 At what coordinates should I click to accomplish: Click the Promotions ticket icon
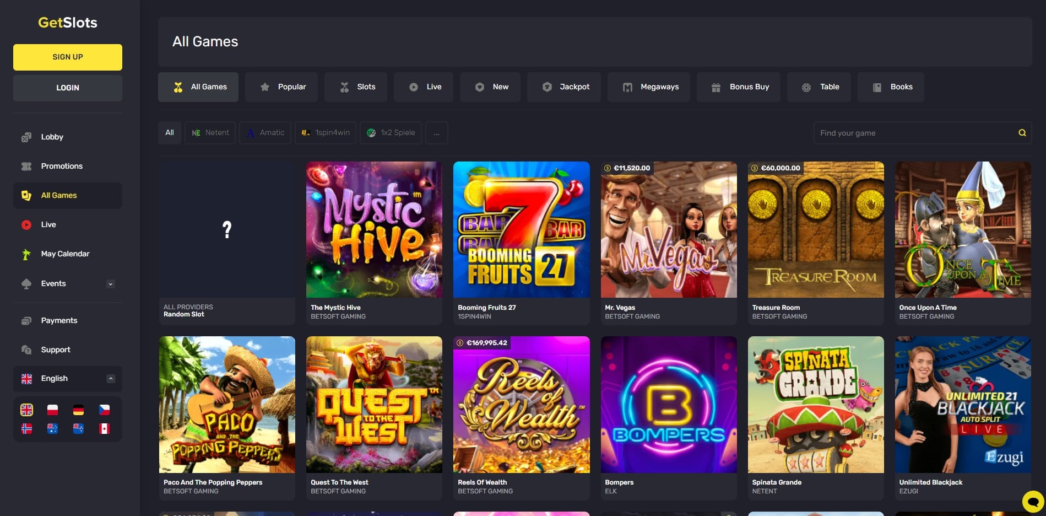26,166
